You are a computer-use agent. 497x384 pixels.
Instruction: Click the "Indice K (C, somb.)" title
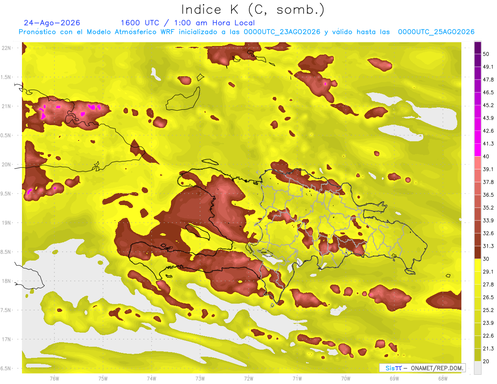coord(253,10)
